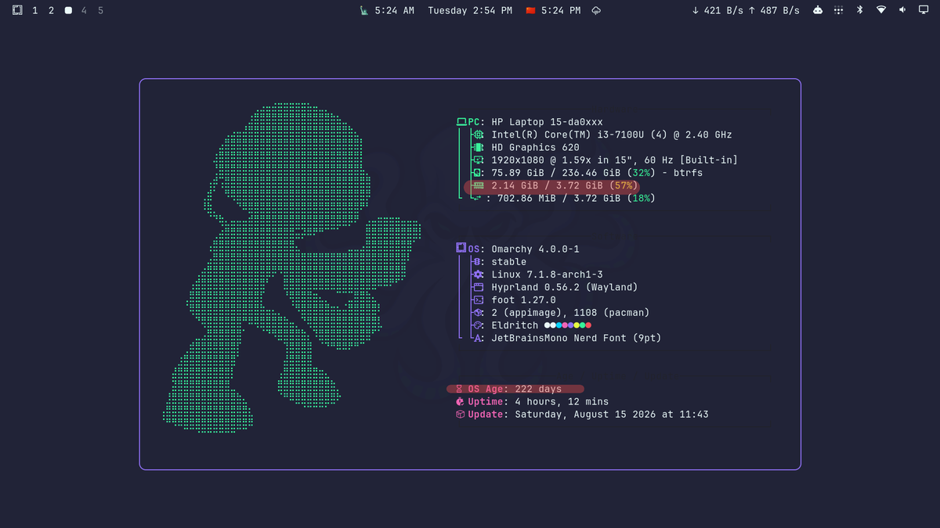Click the text 'stable'

coord(509,261)
